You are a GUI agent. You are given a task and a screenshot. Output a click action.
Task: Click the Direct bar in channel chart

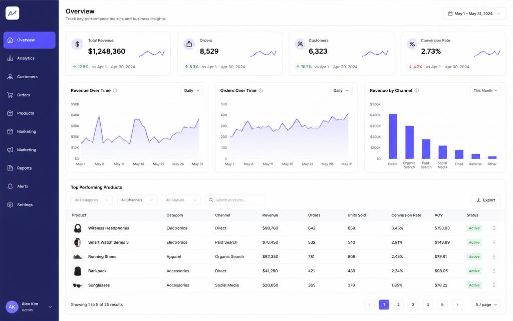393,136
